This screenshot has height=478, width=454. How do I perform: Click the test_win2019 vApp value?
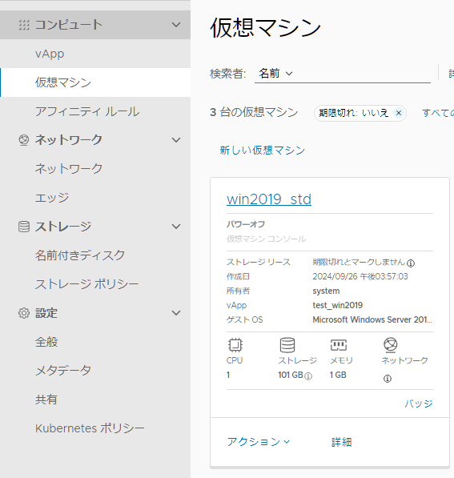pyautogui.click(x=338, y=305)
